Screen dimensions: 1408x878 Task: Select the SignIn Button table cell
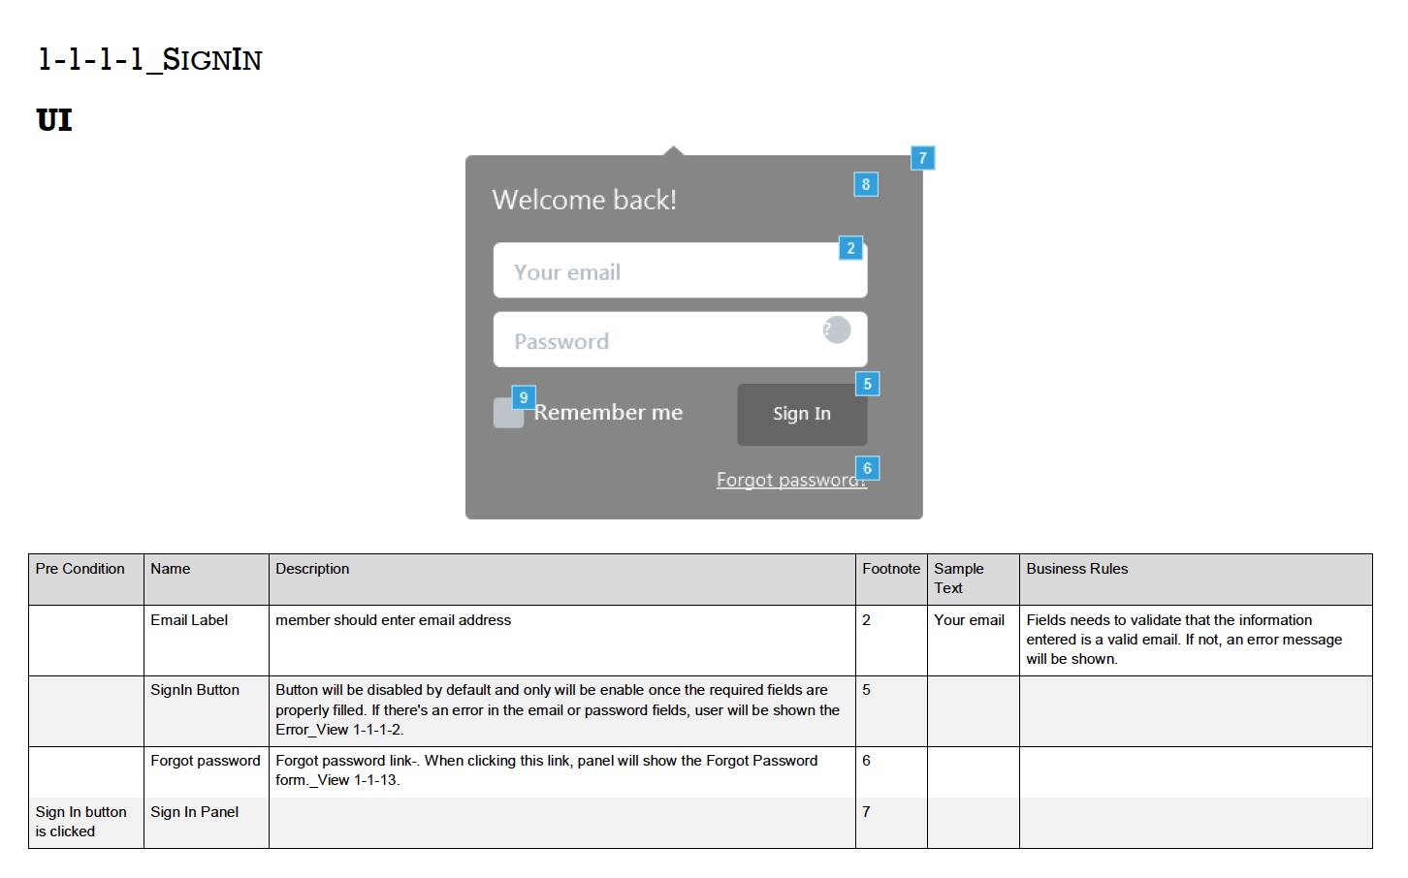click(207, 711)
